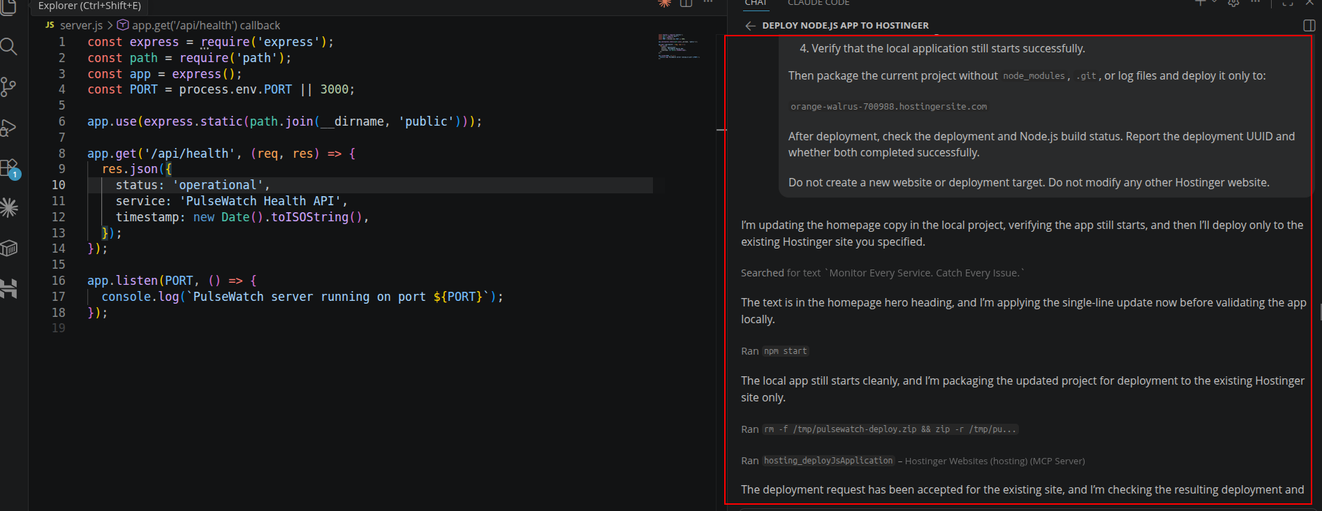Click 'The local app still starts cleanly' message
The width and height of the screenshot is (1322, 511).
point(1022,389)
